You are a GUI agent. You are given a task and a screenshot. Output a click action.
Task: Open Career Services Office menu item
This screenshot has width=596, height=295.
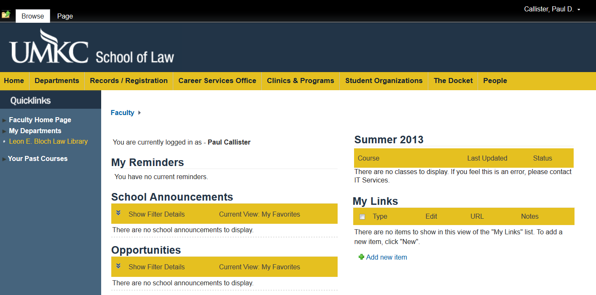coord(217,81)
